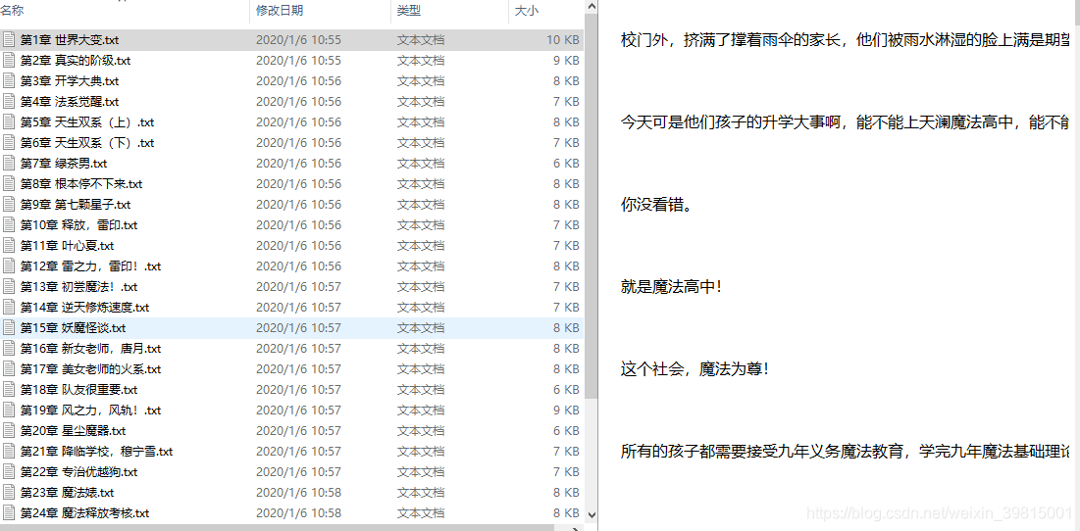1080x531 pixels.
Task: Click file icon of 第16章 新女老师，唐月.txt
Action: click(8, 349)
